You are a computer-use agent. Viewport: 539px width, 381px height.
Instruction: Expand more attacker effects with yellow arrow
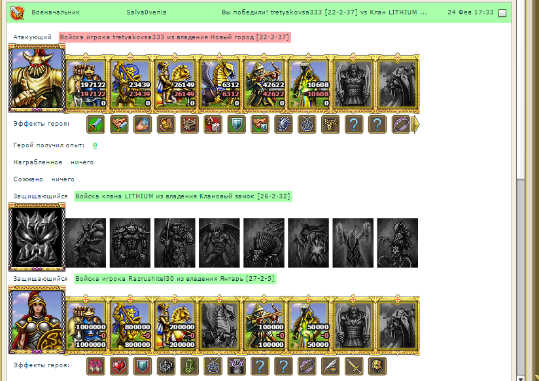tap(415, 124)
